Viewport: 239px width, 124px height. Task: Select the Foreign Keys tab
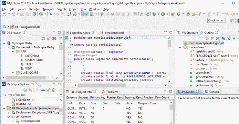tap(115, 97)
